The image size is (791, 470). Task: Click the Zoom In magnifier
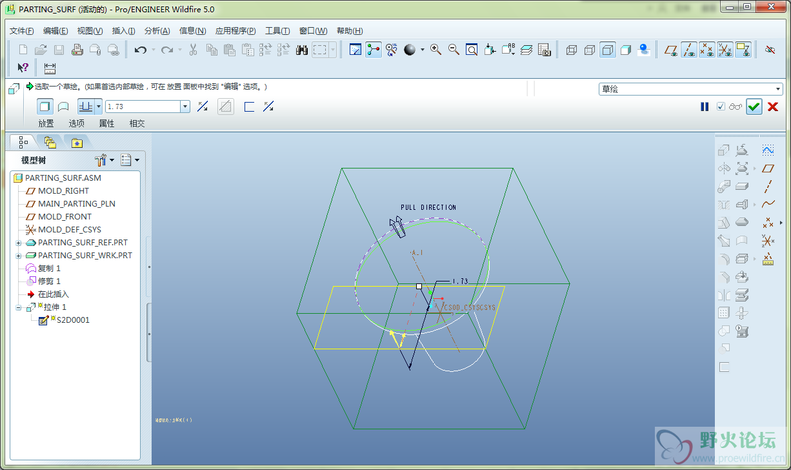tap(436, 50)
